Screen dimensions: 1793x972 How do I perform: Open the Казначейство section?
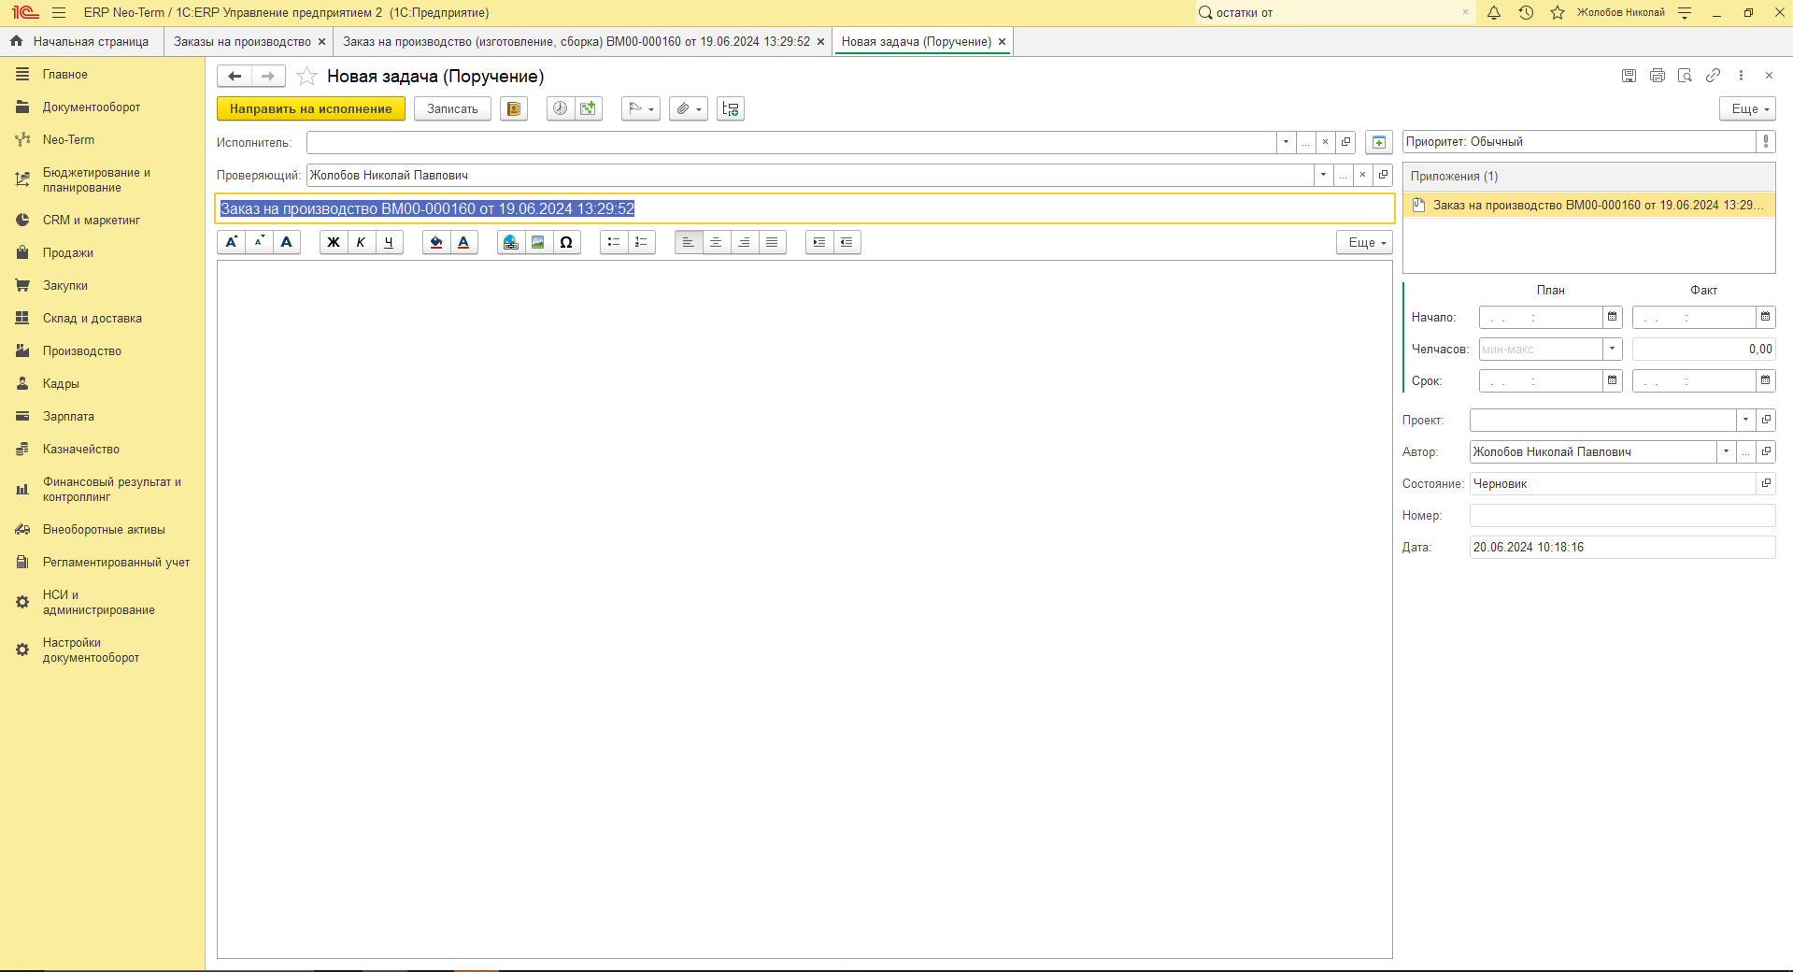(x=81, y=449)
